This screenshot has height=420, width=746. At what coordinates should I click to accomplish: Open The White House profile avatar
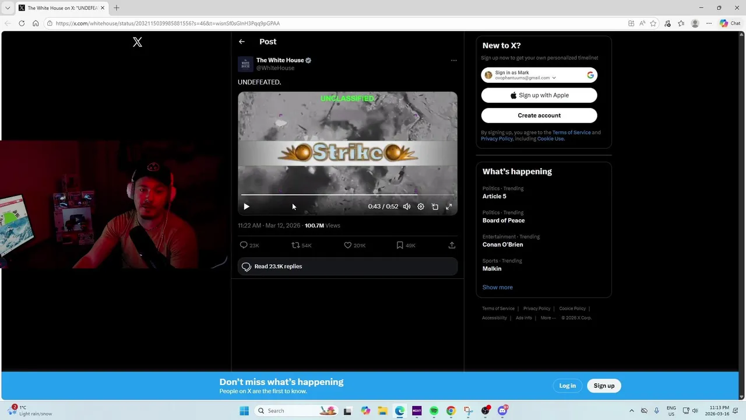[245, 64]
